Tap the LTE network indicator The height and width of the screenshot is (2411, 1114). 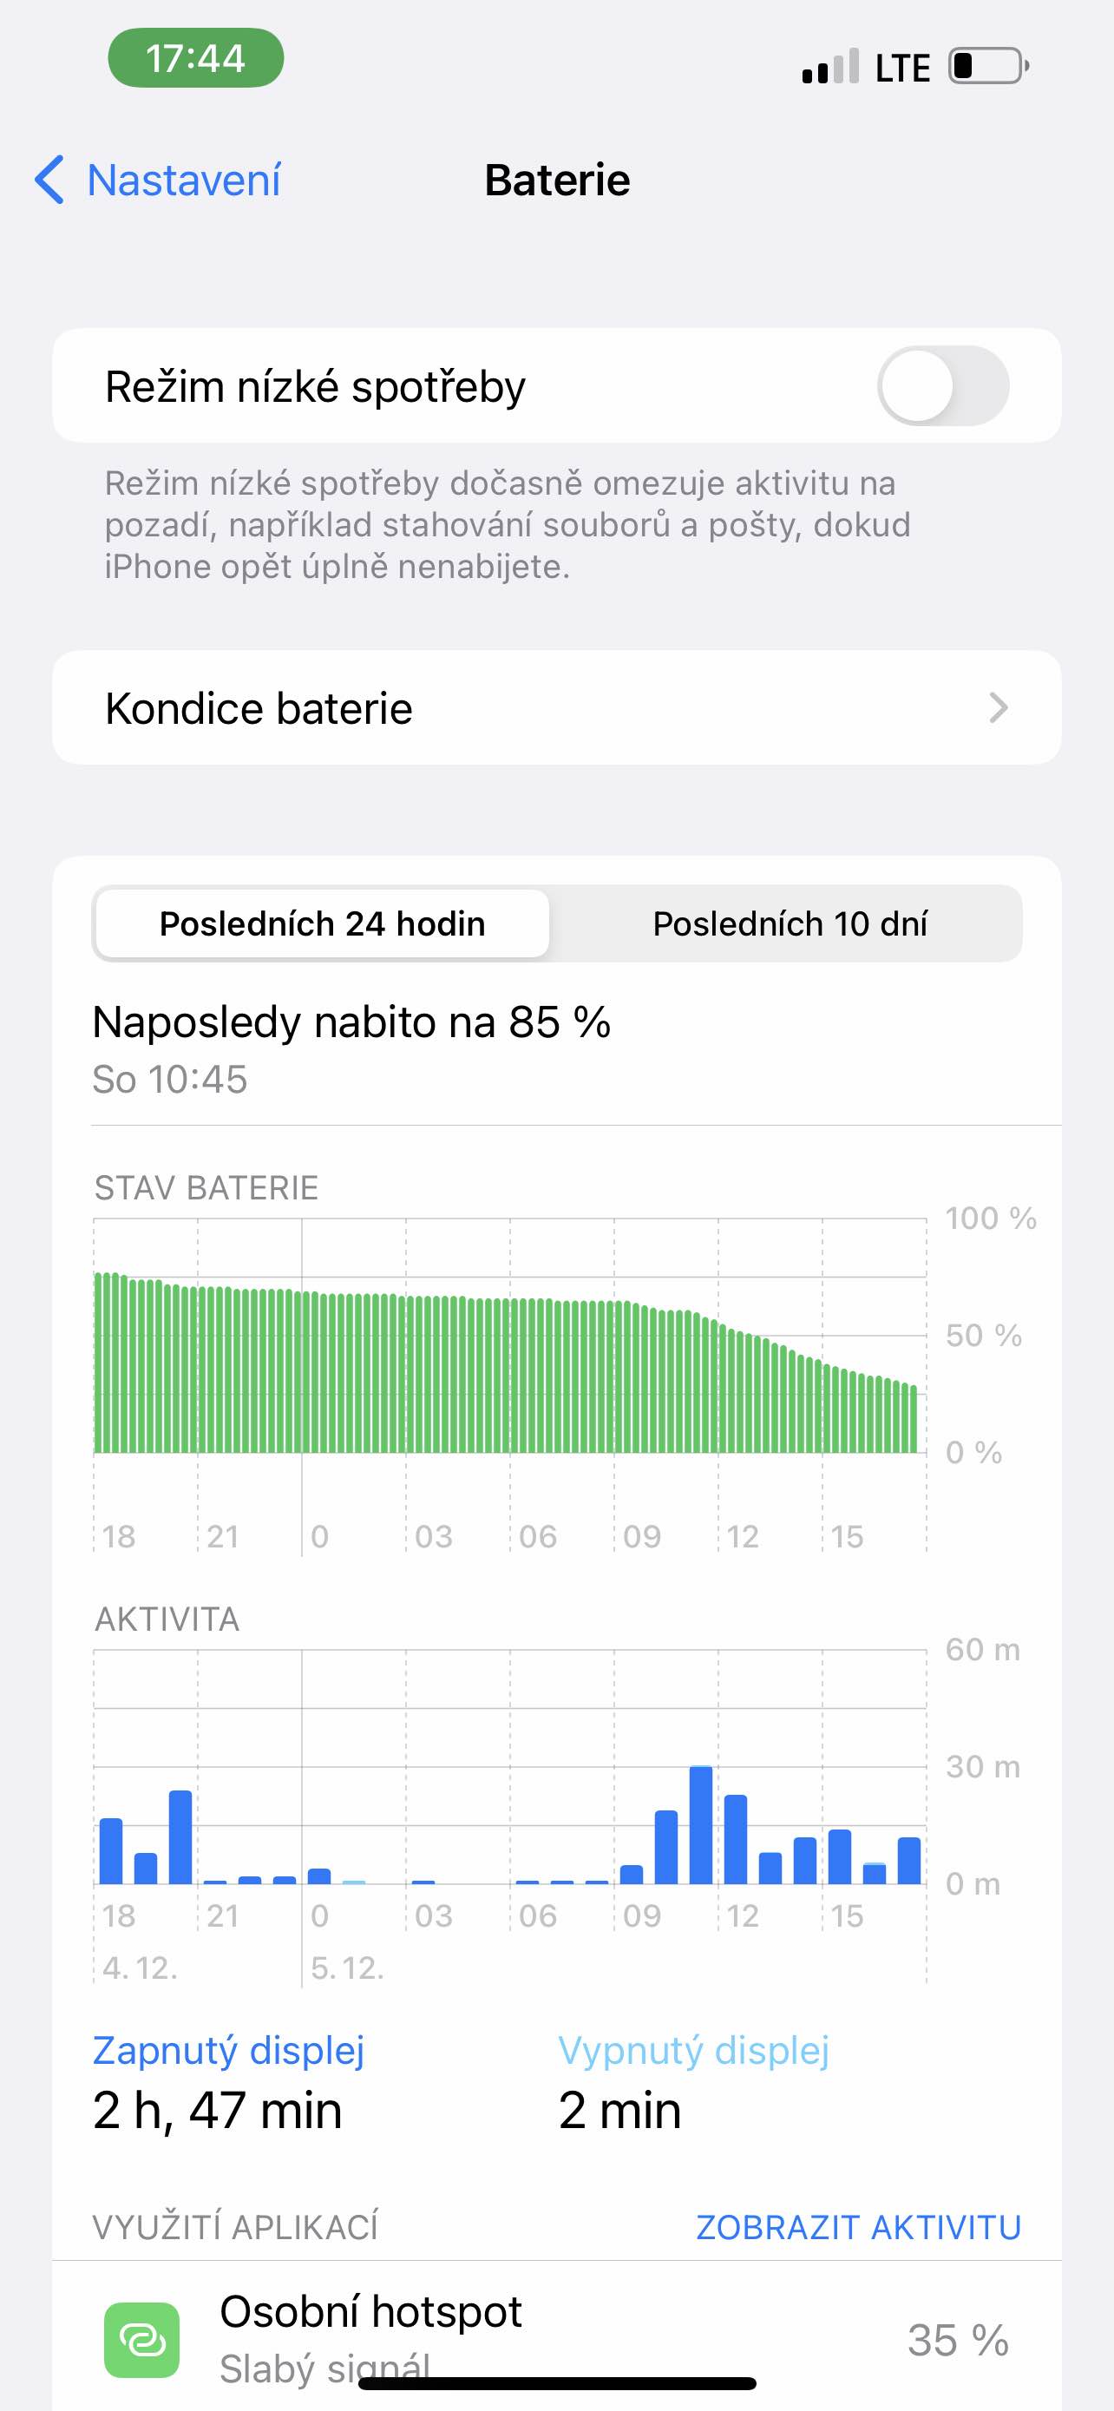click(901, 69)
